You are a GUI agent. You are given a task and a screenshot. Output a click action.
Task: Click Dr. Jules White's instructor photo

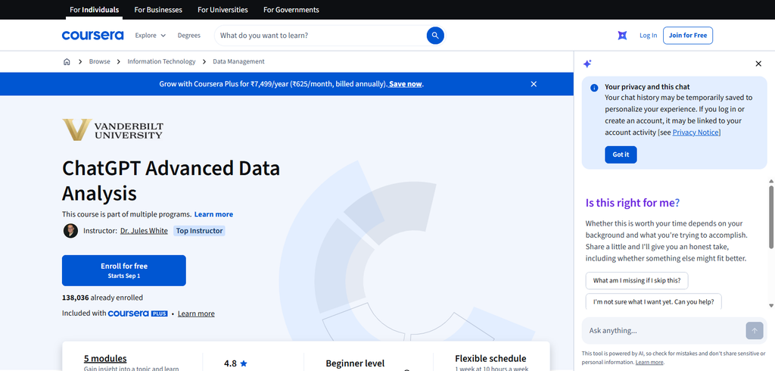pyautogui.click(x=70, y=230)
